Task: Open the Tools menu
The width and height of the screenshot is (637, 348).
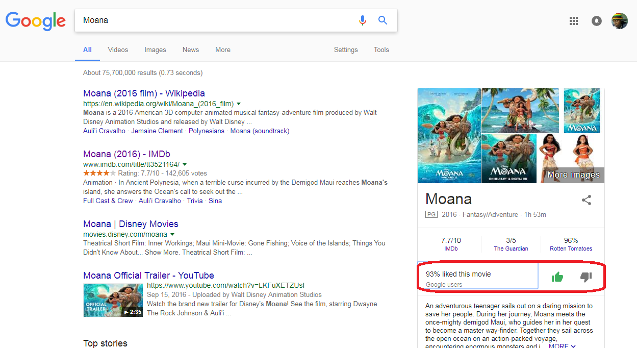Action: click(x=381, y=49)
